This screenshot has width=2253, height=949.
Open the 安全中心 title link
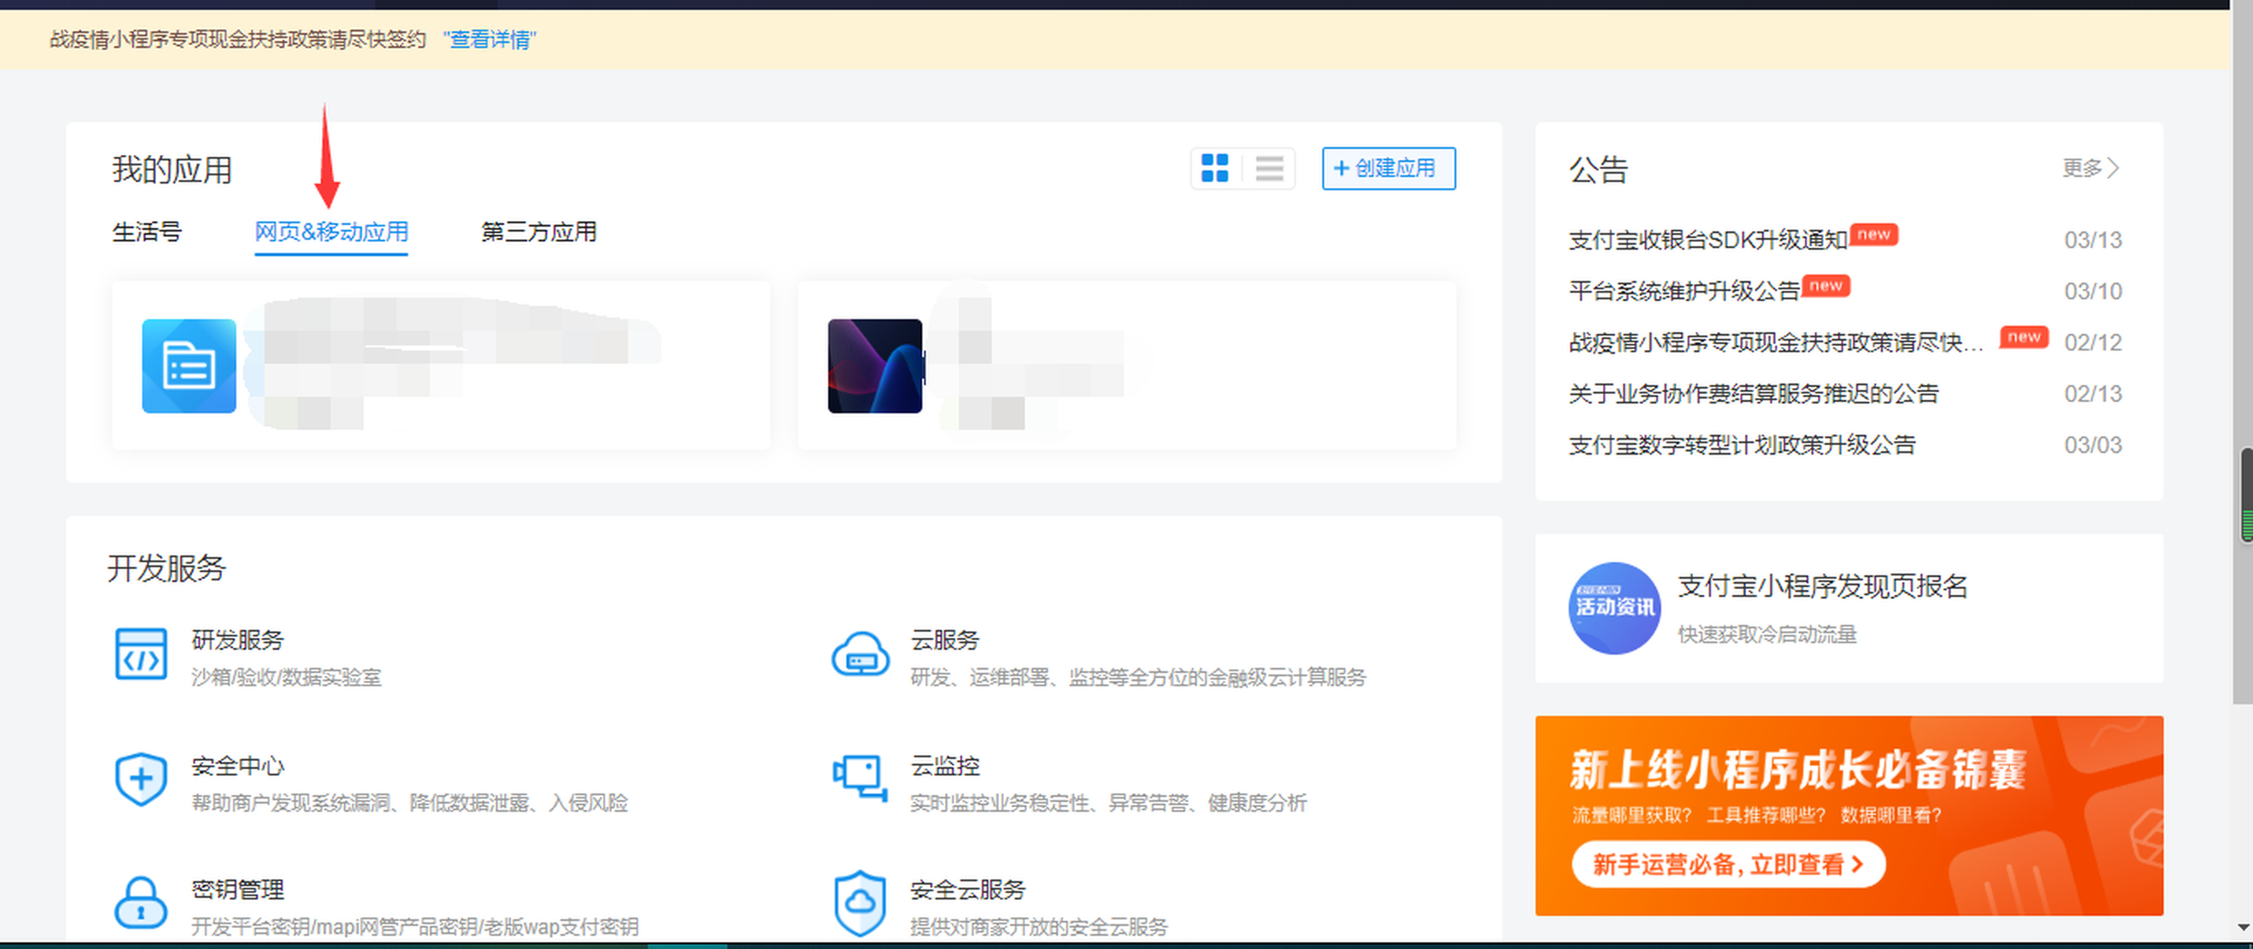pyautogui.click(x=238, y=766)
